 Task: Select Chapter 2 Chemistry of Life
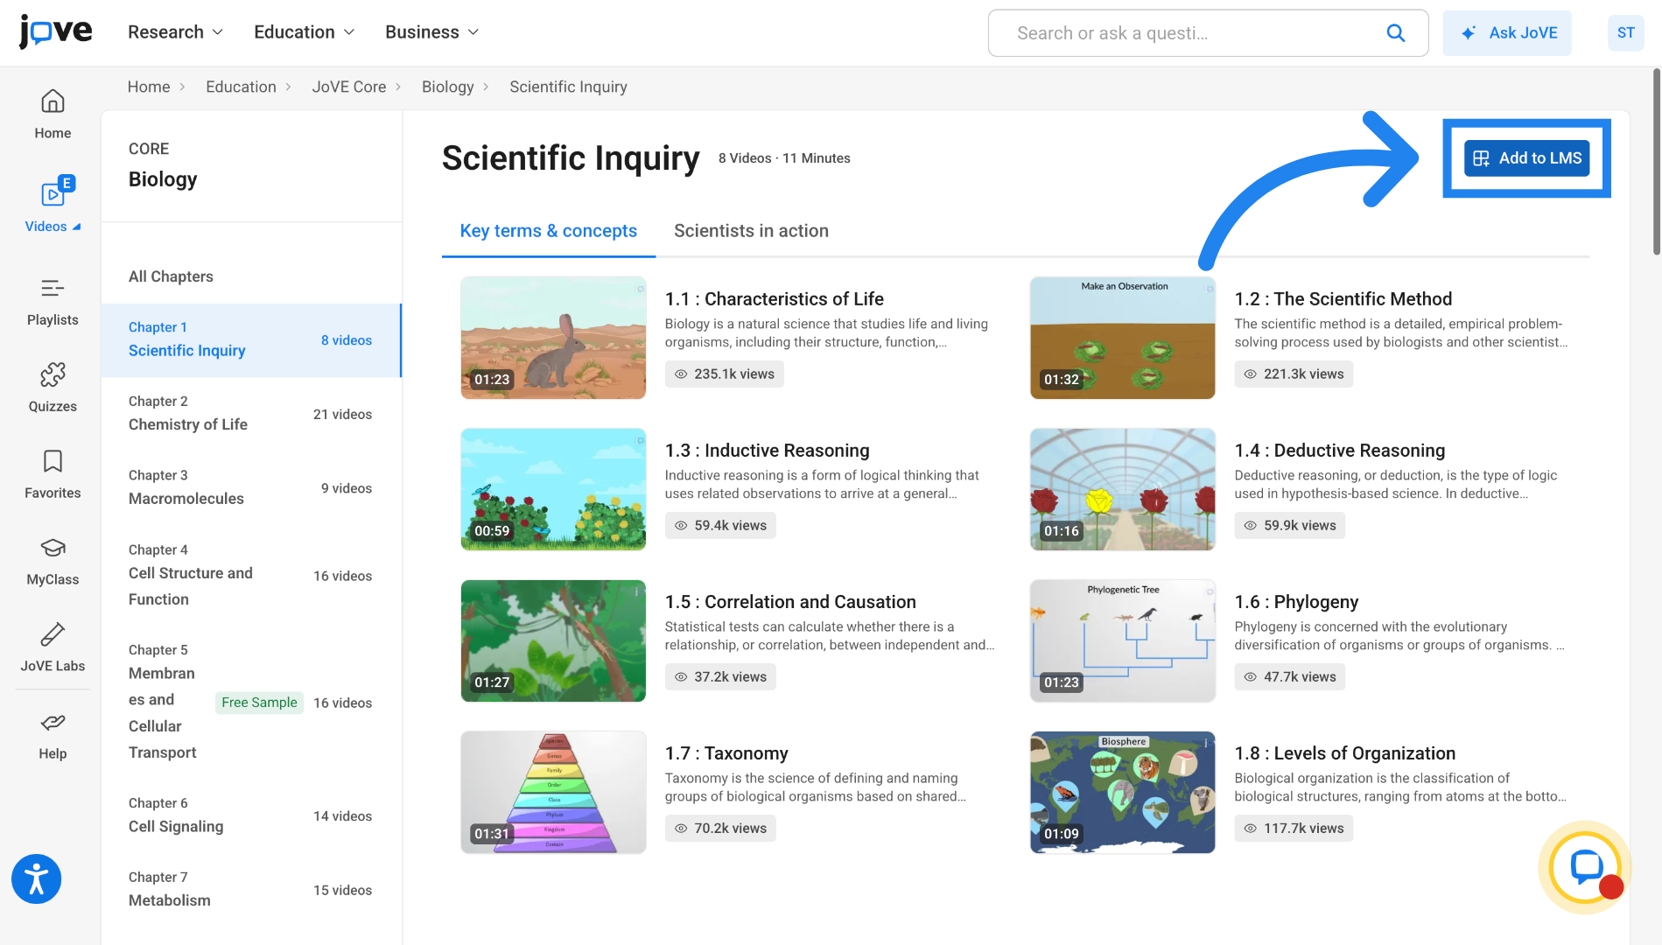point(251,414)
